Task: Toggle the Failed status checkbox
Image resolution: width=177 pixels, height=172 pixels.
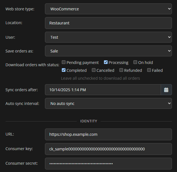Action: [x=149, y=70]
